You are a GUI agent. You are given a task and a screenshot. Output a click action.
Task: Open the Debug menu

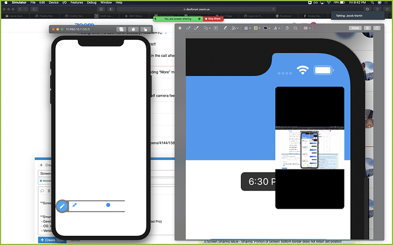pos(92,2)
